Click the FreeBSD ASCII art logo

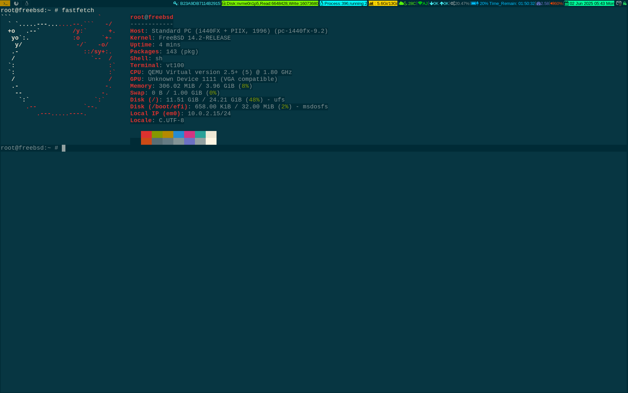(58, 65)
